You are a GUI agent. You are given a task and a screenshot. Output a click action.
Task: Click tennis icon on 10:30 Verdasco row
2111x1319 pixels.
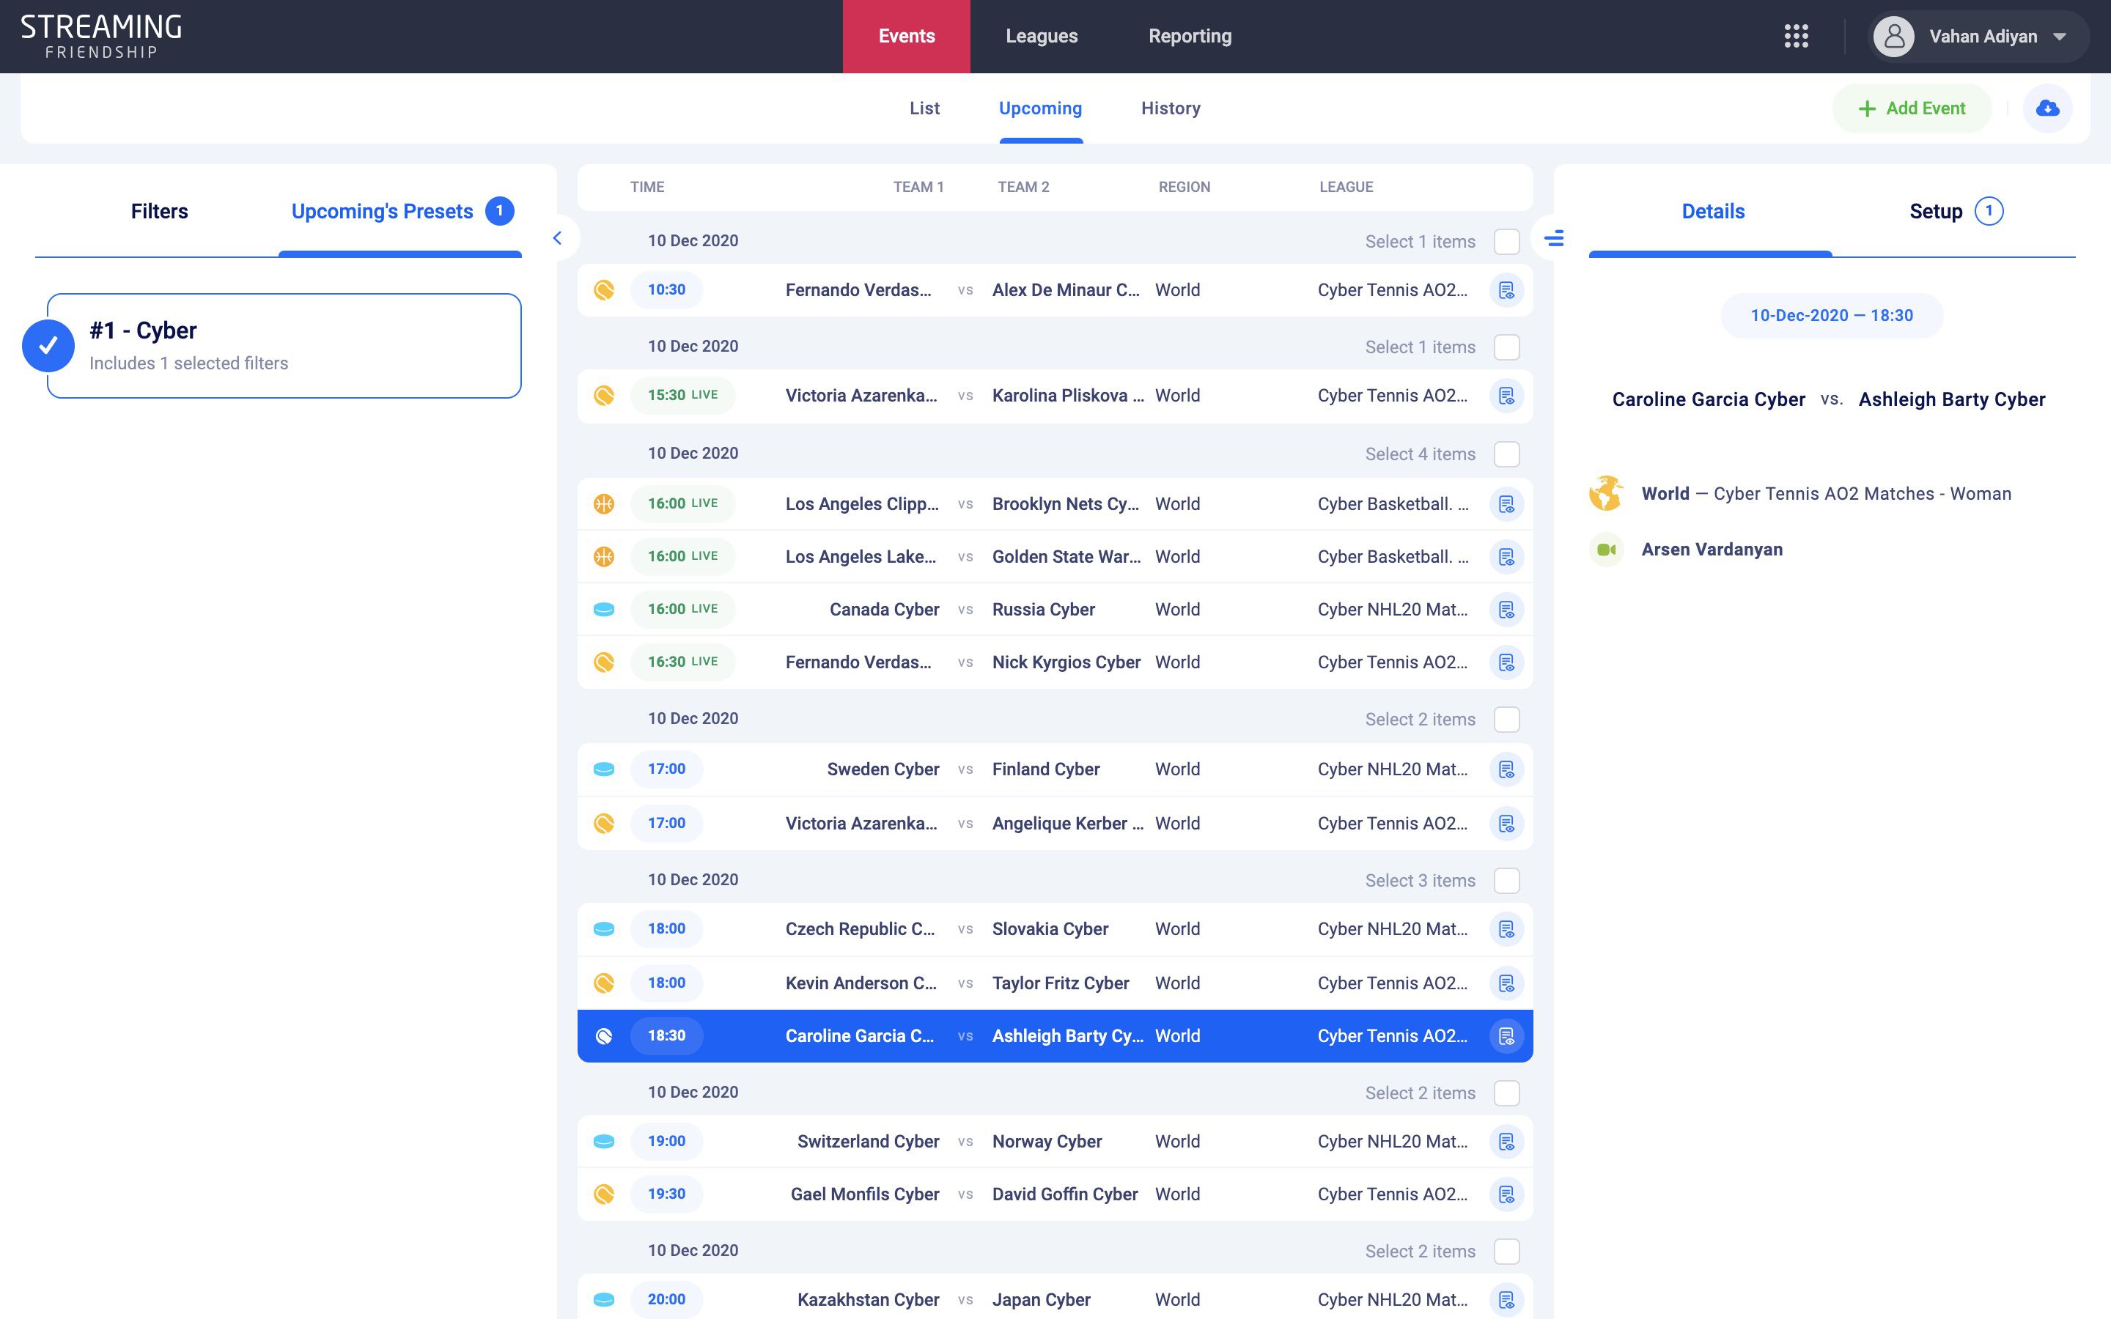pyautogui.click(x=604, y=289)
